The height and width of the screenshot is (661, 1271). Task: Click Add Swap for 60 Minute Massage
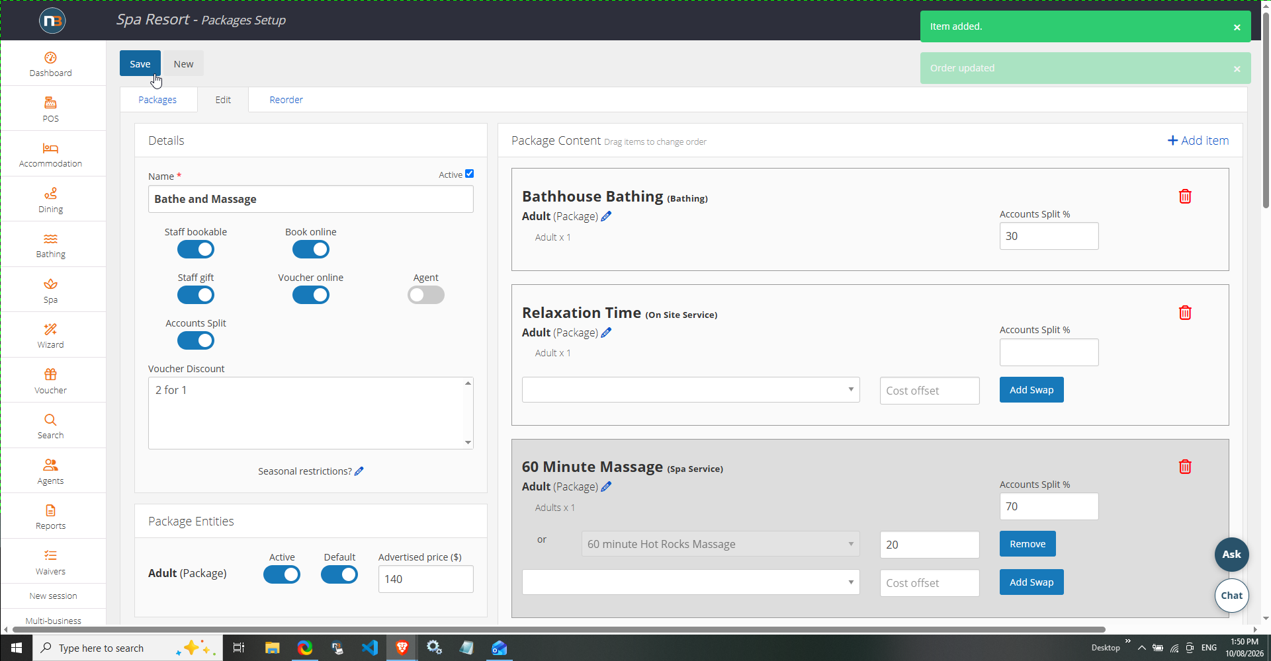pyautogui.click(x=1031, y=582)
